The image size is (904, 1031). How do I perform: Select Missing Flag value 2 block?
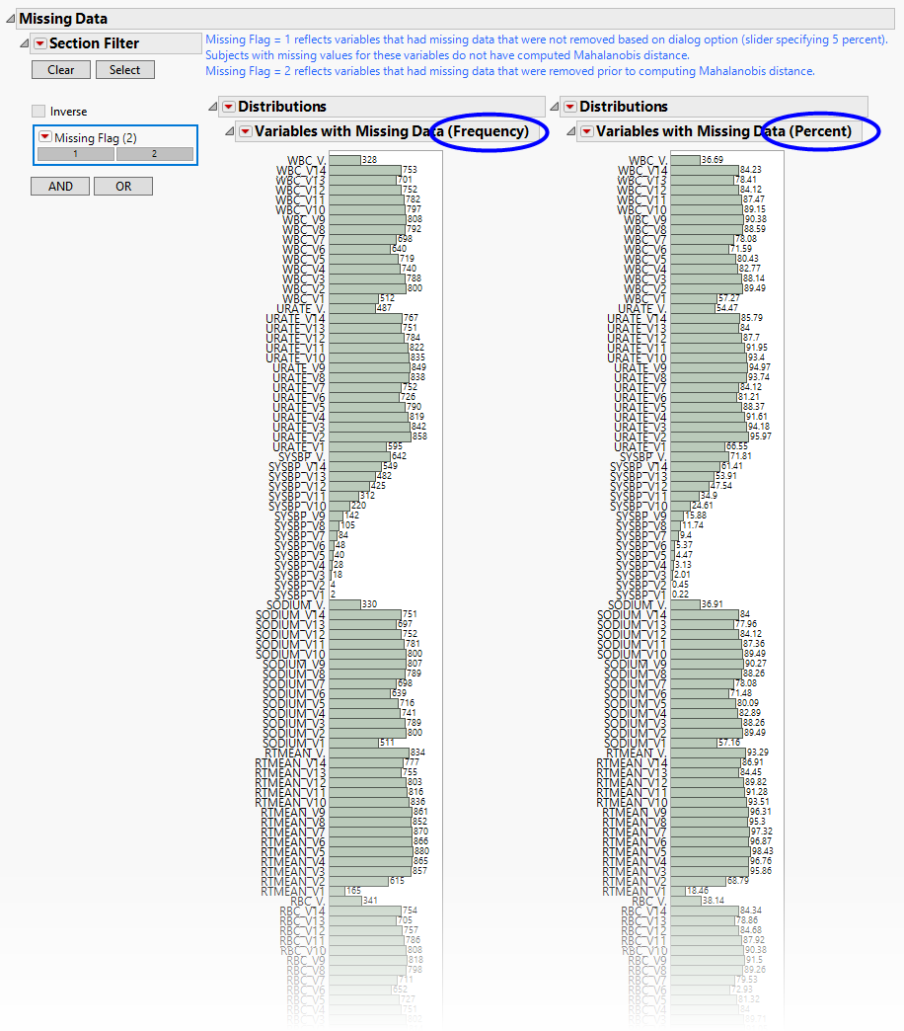(x=155, y=154)
